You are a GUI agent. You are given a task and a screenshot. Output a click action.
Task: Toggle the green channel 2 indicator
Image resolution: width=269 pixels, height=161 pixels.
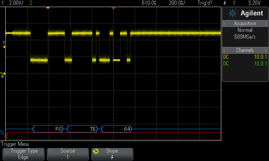click(31, 3)
